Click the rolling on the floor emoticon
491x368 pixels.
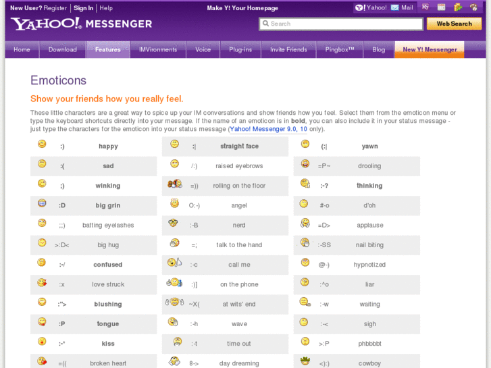pyautogui.click(x=175, y=184)
